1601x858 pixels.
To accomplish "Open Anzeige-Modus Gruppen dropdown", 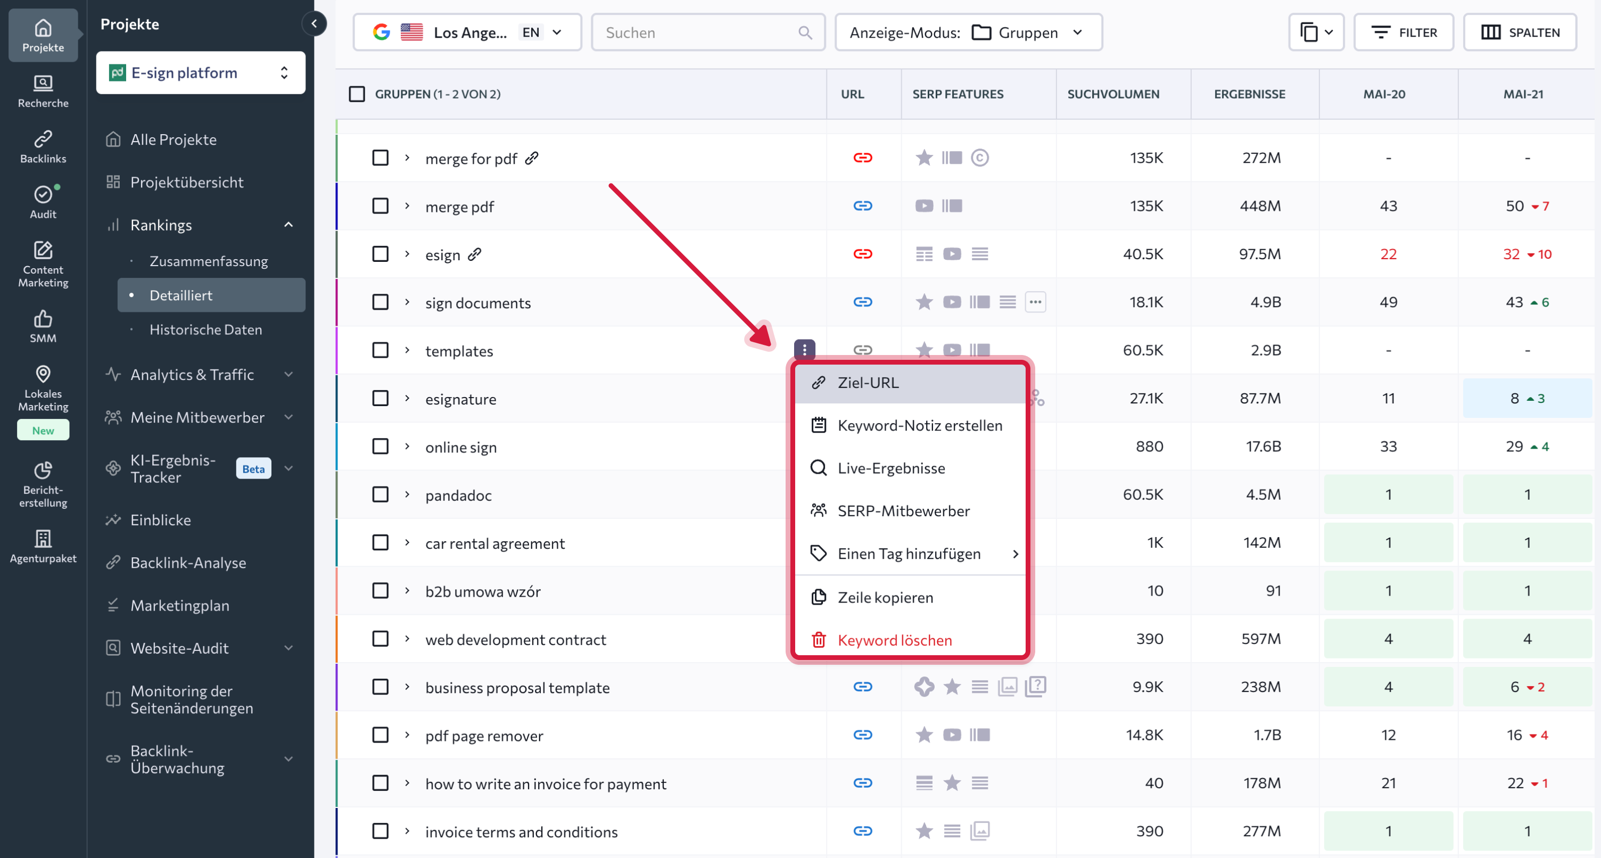I will (968, 32).
